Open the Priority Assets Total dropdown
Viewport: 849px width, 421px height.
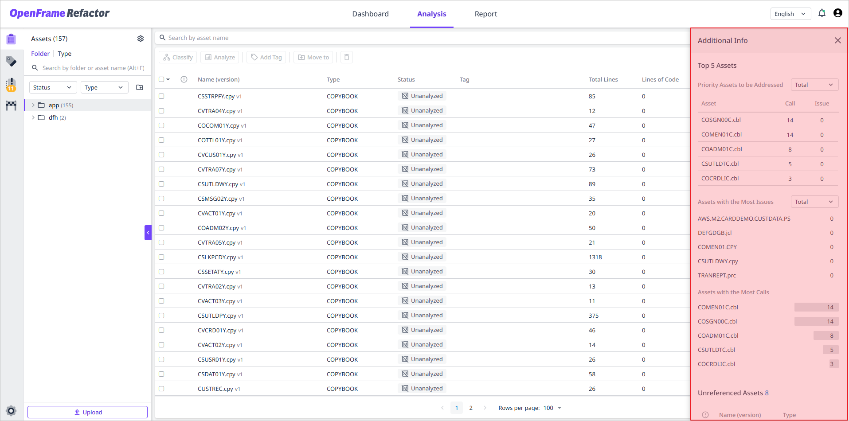[814, 85]
